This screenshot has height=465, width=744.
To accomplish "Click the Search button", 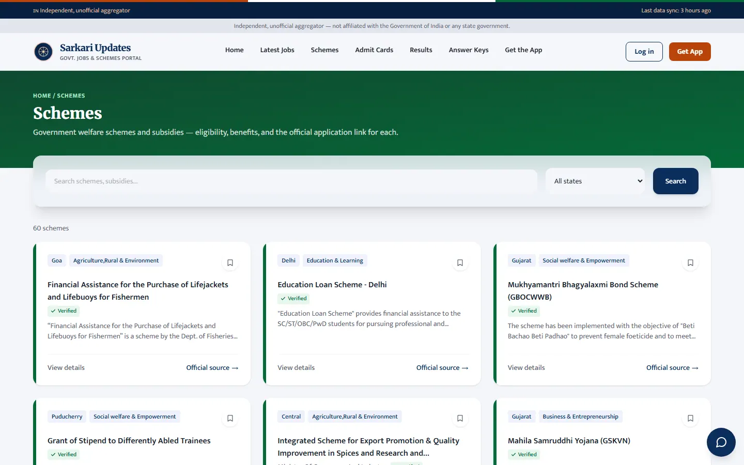I will coord(676,181).
